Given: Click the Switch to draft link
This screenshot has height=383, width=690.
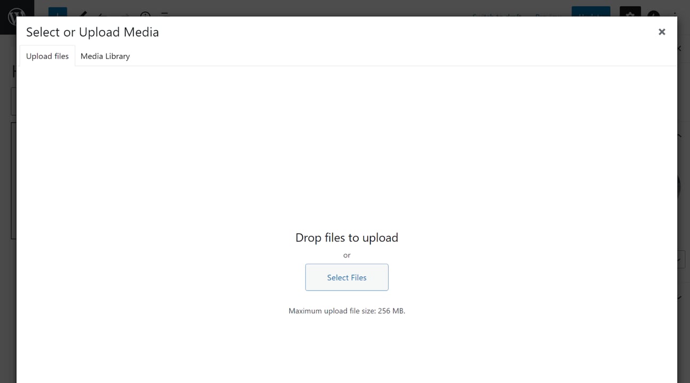Looking at the screenshot, I should coord(497,14).
